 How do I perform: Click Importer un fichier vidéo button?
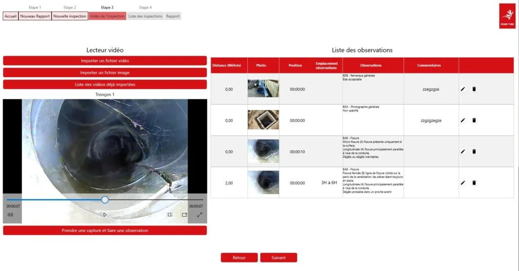pos(105,61)
